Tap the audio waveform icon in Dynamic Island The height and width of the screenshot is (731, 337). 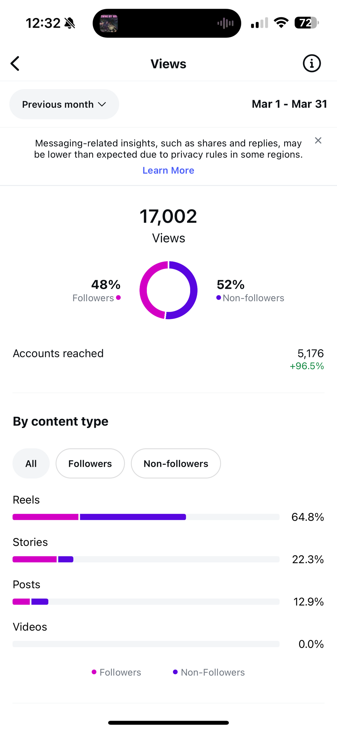point(226,23)
